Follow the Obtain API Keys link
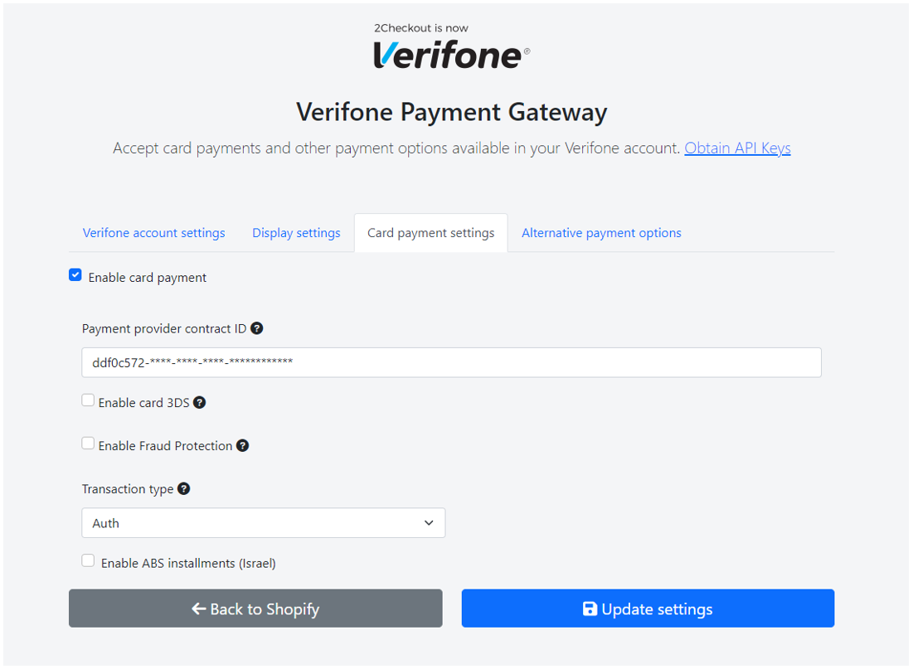The image size is (913, 669). coord(737,148)
